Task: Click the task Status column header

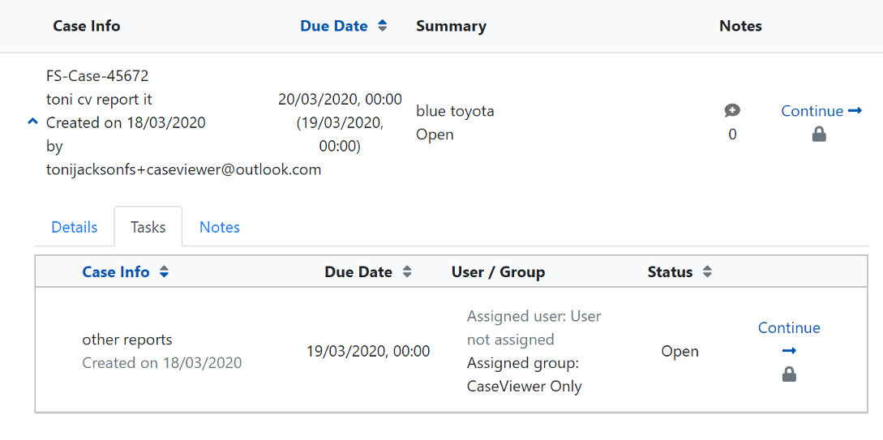Action: point(670,272)
